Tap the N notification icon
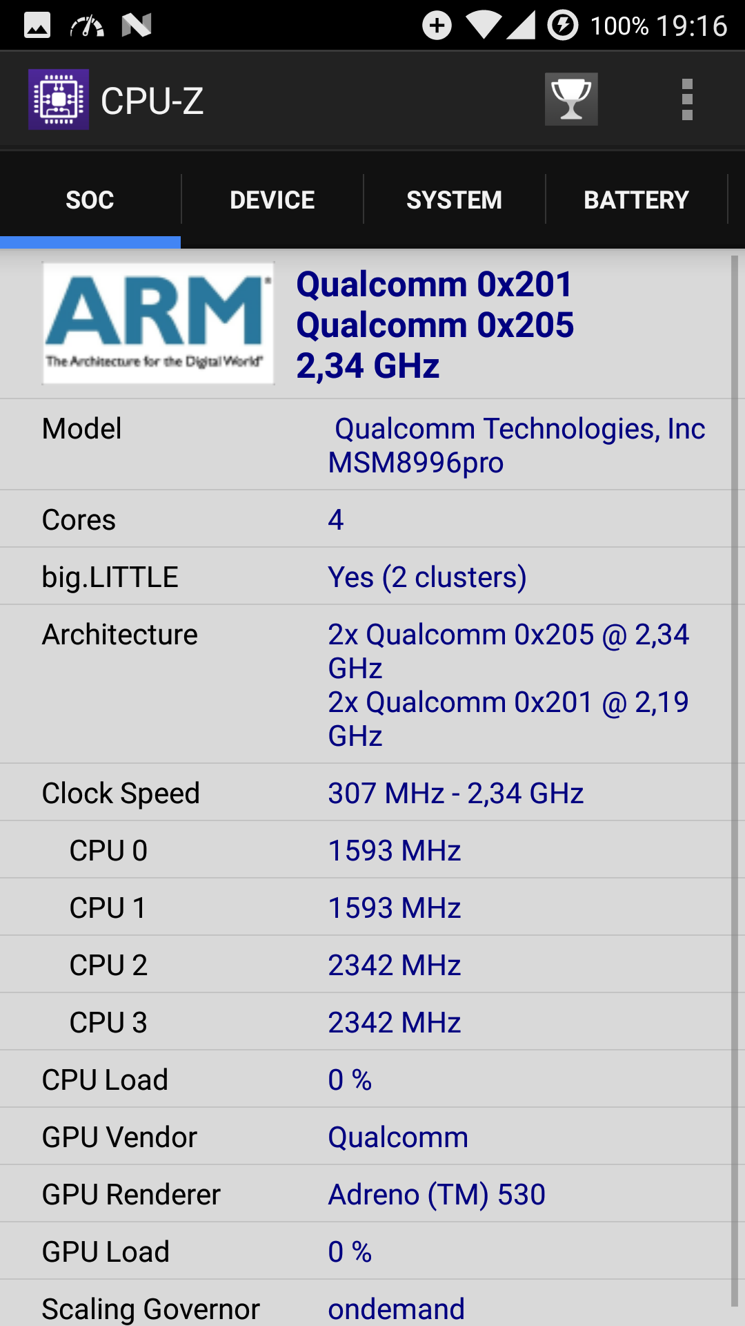This screenshot has height=1326, width=745. pos(137,26)
